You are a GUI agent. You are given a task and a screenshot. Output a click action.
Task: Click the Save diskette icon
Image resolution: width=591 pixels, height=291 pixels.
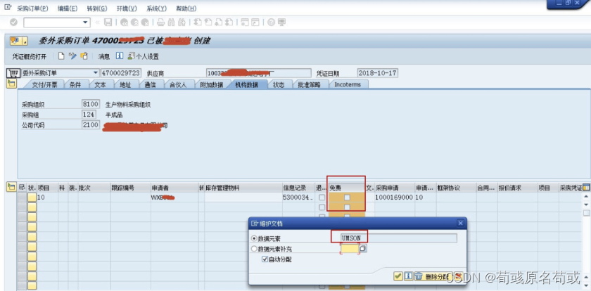pyautogui.click(x=108, y=22)
